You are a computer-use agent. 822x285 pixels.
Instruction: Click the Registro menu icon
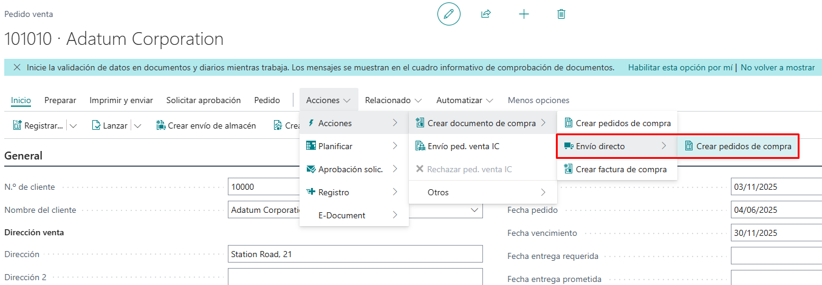[x=311, y=192]
